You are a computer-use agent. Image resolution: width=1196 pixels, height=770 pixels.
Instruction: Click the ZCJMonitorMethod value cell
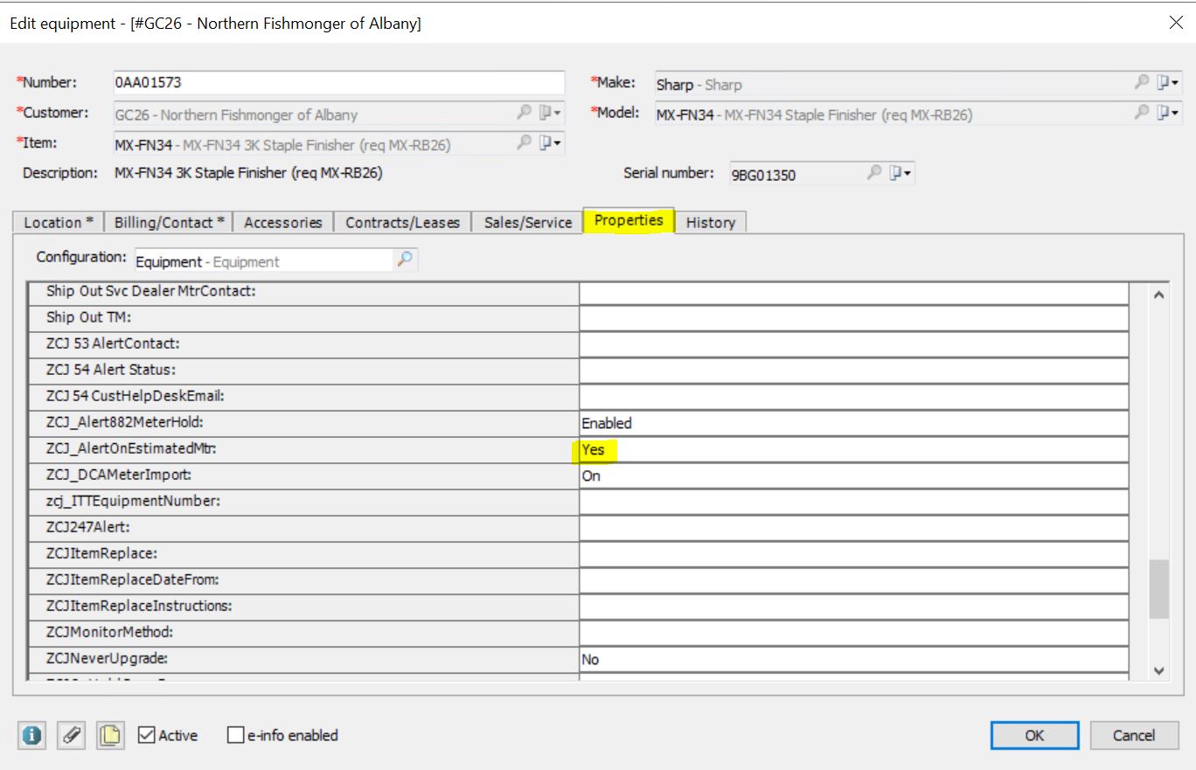tap(853, 634)
